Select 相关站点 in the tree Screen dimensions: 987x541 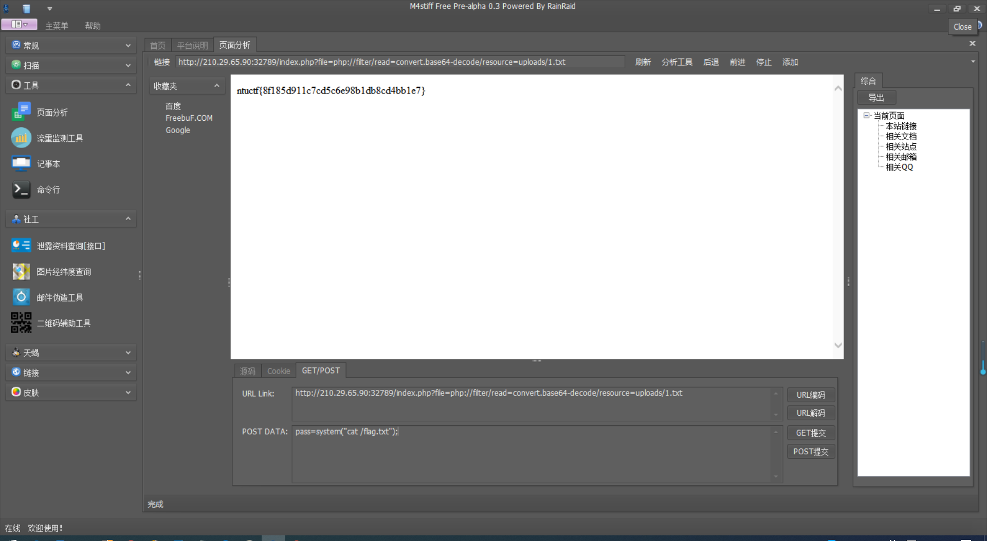(901, 146)
